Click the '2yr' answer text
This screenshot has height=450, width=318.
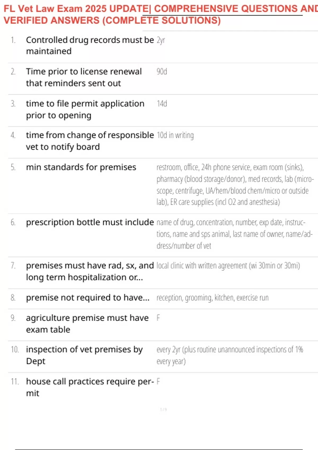tap(161, 40)
